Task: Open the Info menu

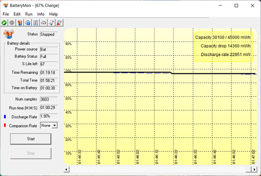Action: pos(41,14)
